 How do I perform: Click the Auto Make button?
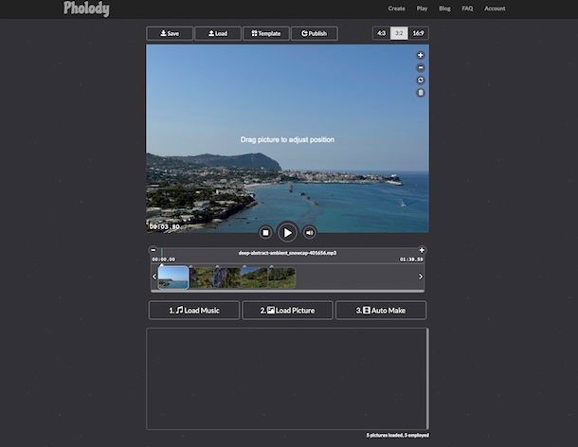point(381,311)
